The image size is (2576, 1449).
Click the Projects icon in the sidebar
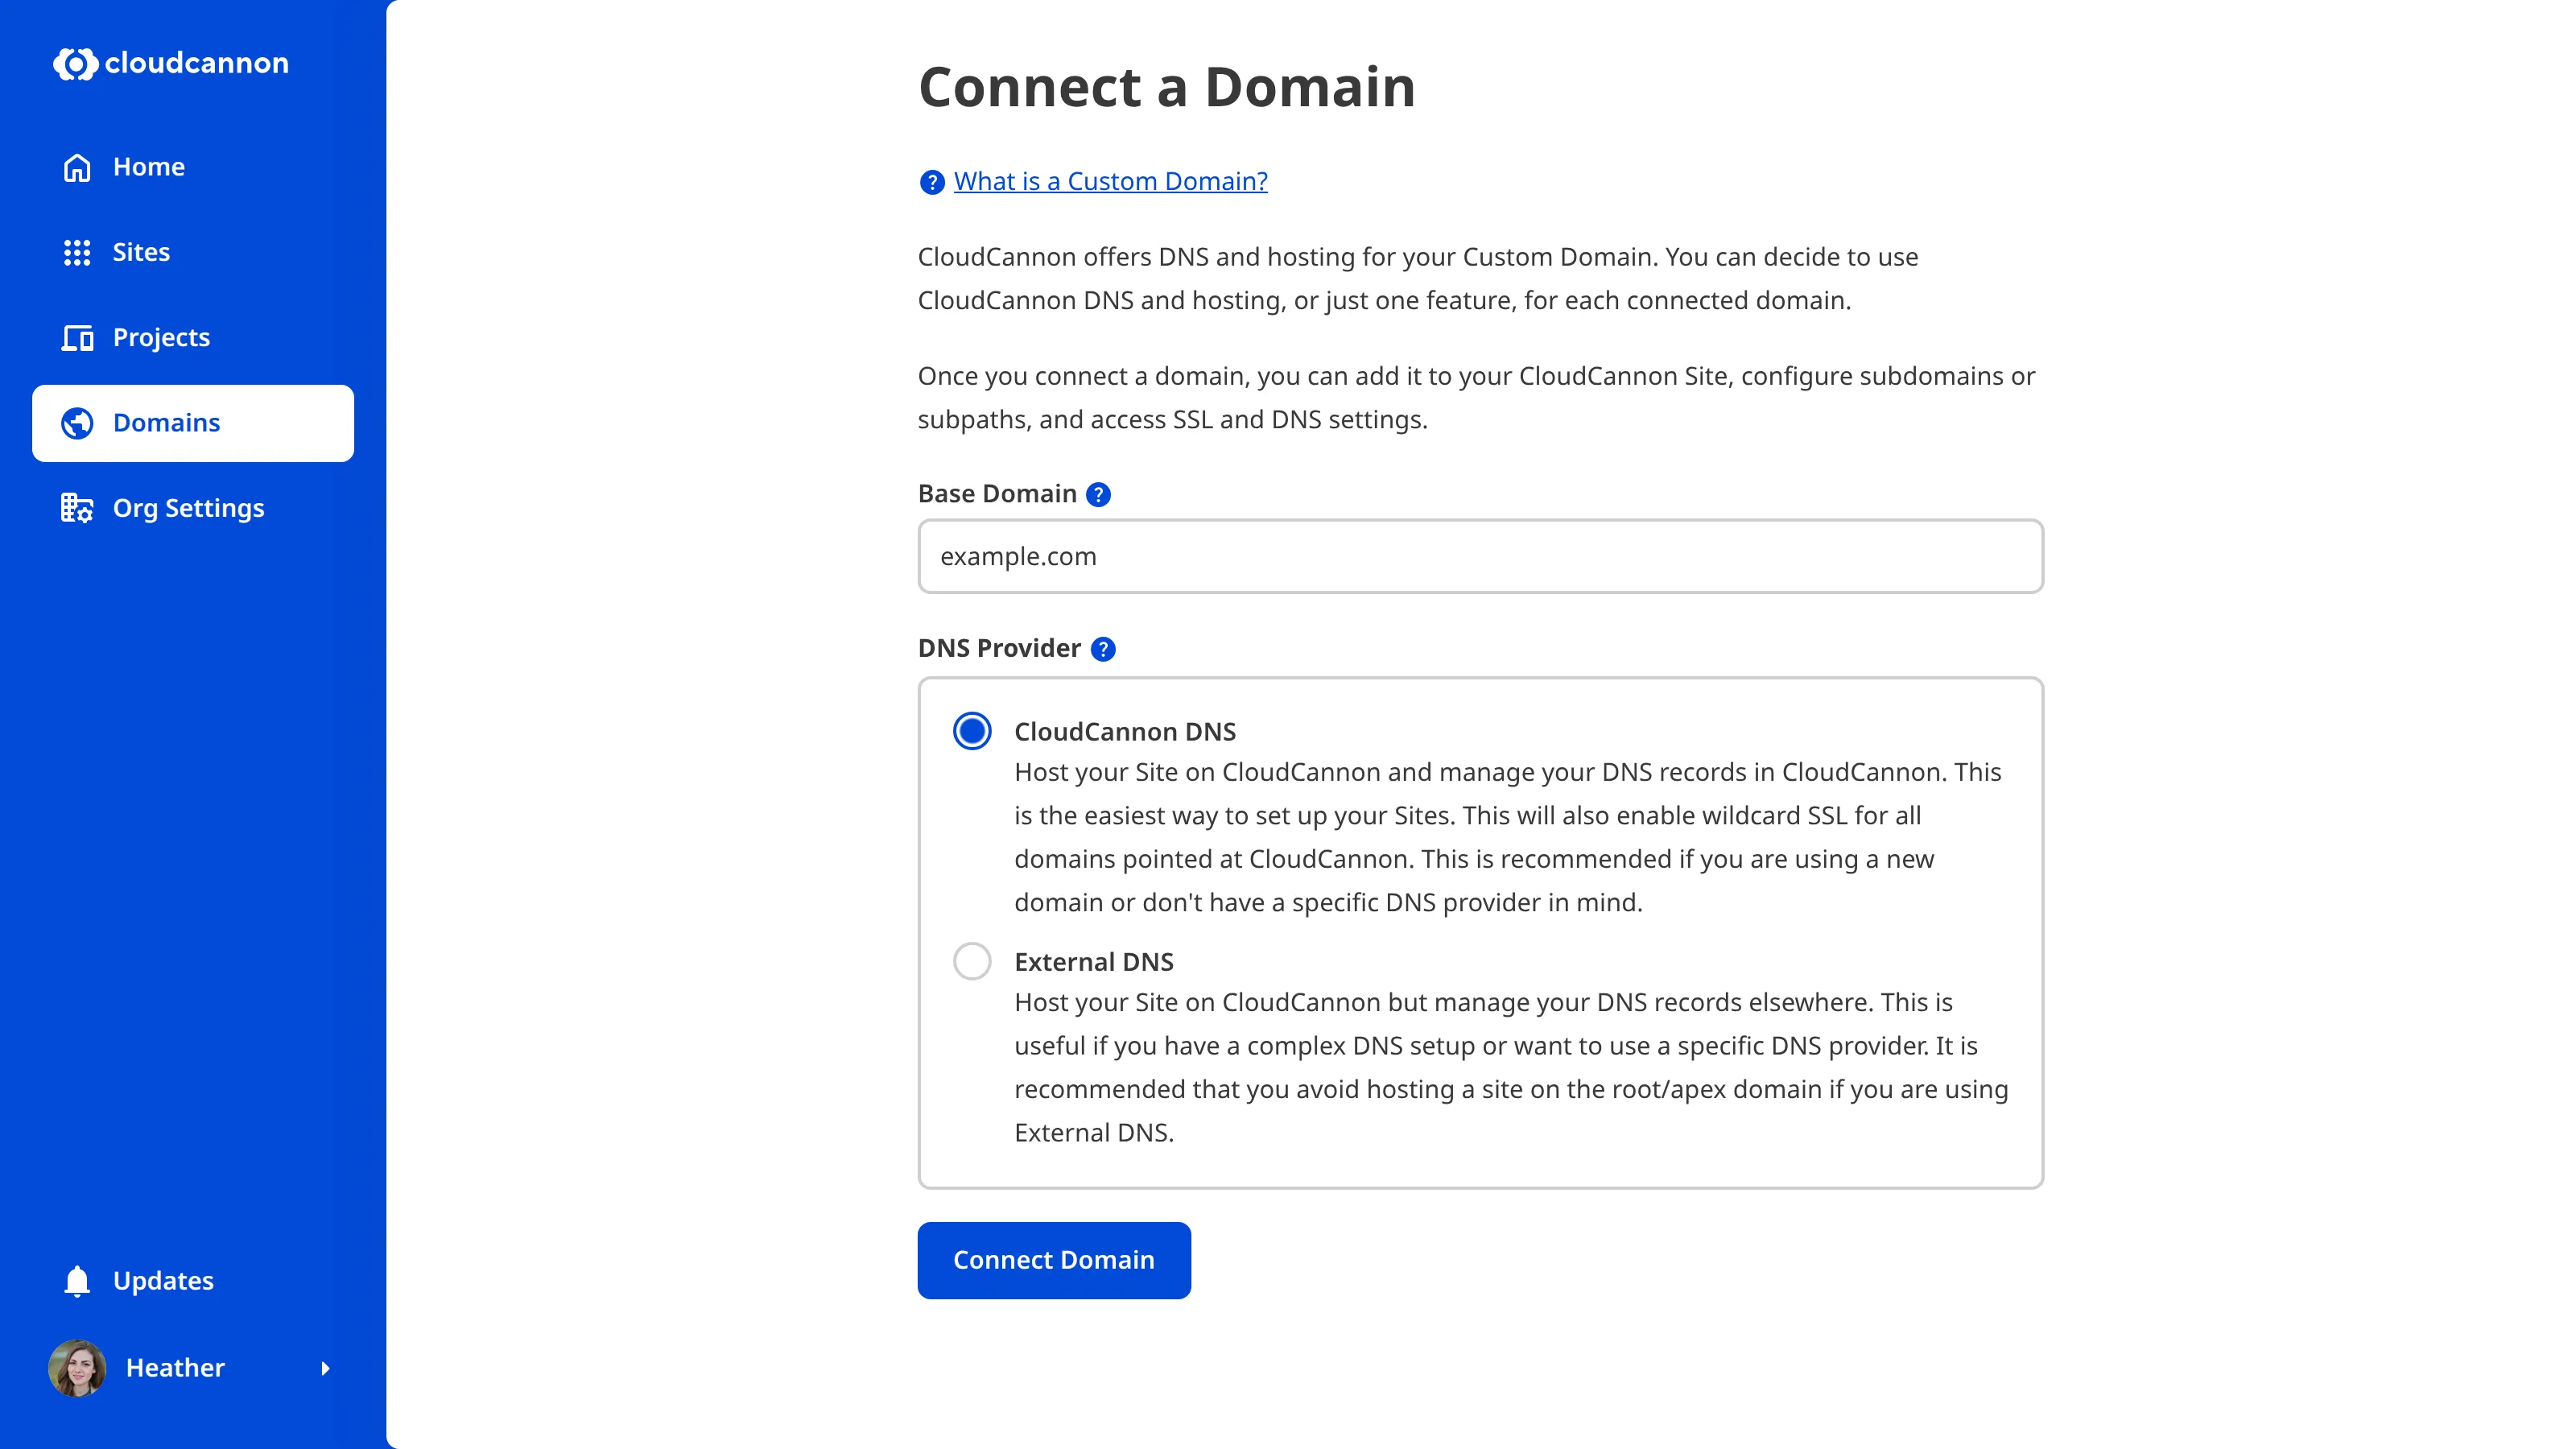tap(77, 338)
